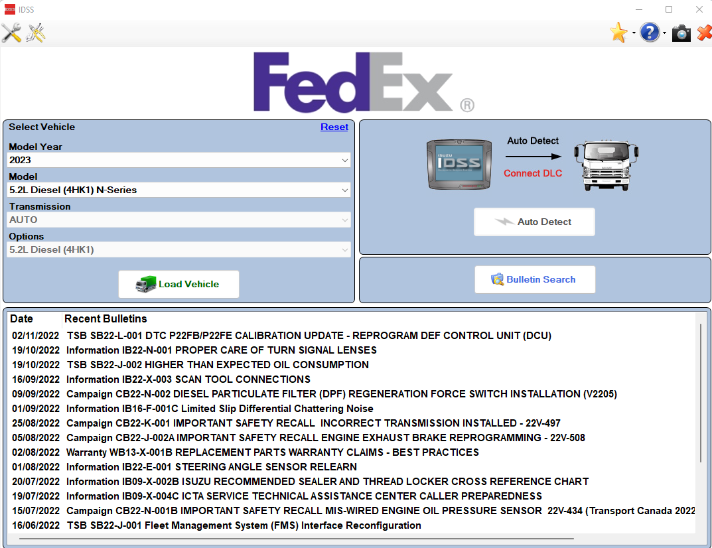Open the Model Year dropdown
Viewport: 712px width, 548px height.
178,160
